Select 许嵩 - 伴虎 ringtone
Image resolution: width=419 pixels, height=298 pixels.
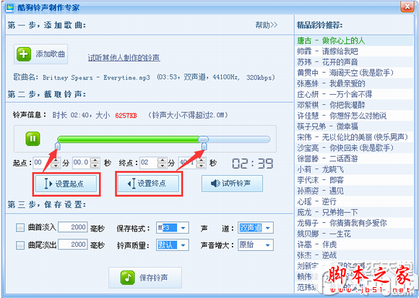pos(354,244)
